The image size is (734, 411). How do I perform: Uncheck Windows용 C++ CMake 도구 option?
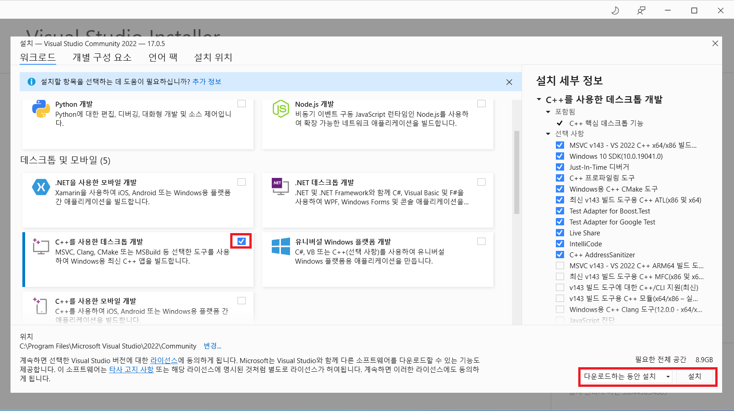(x=560, y=189)
